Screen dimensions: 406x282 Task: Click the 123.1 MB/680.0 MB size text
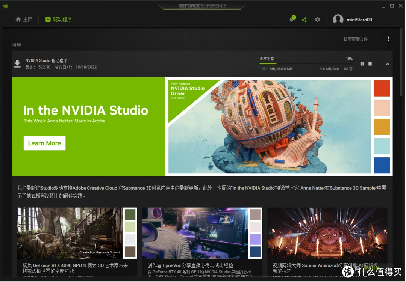(x=276, y=69)
